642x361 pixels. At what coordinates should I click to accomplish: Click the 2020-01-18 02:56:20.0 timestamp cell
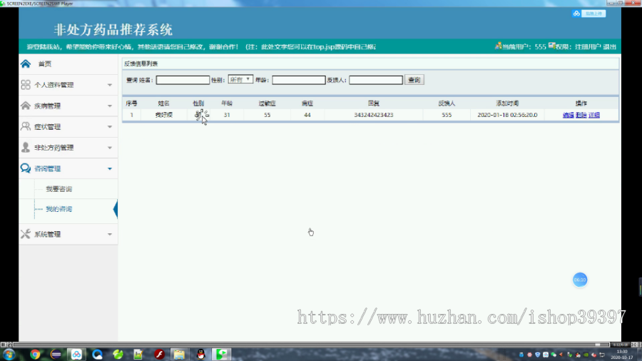click(507, 115)
